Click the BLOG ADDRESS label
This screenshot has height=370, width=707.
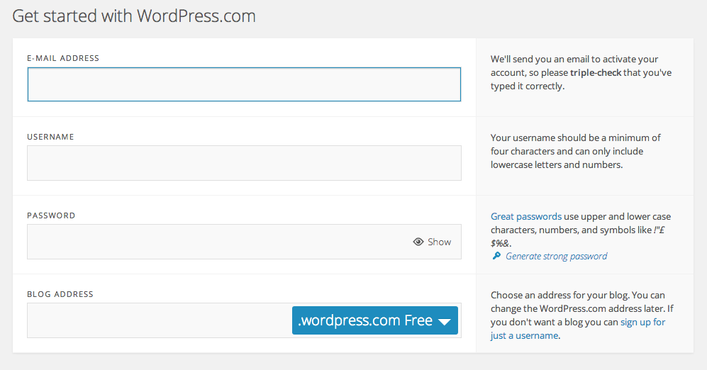point(60,294)
